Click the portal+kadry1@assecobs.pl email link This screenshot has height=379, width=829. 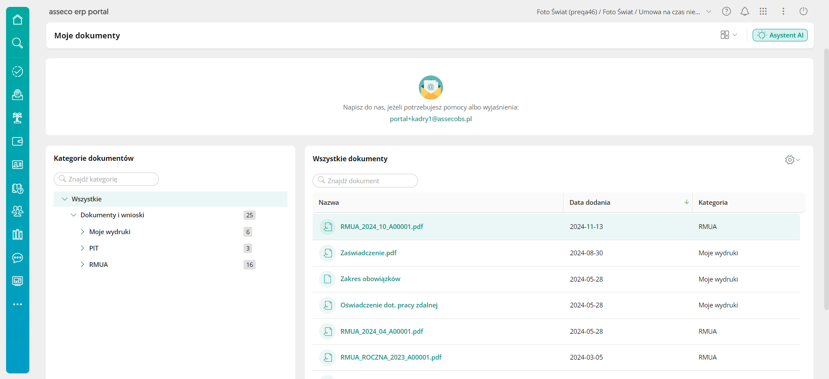coord(431,119)
